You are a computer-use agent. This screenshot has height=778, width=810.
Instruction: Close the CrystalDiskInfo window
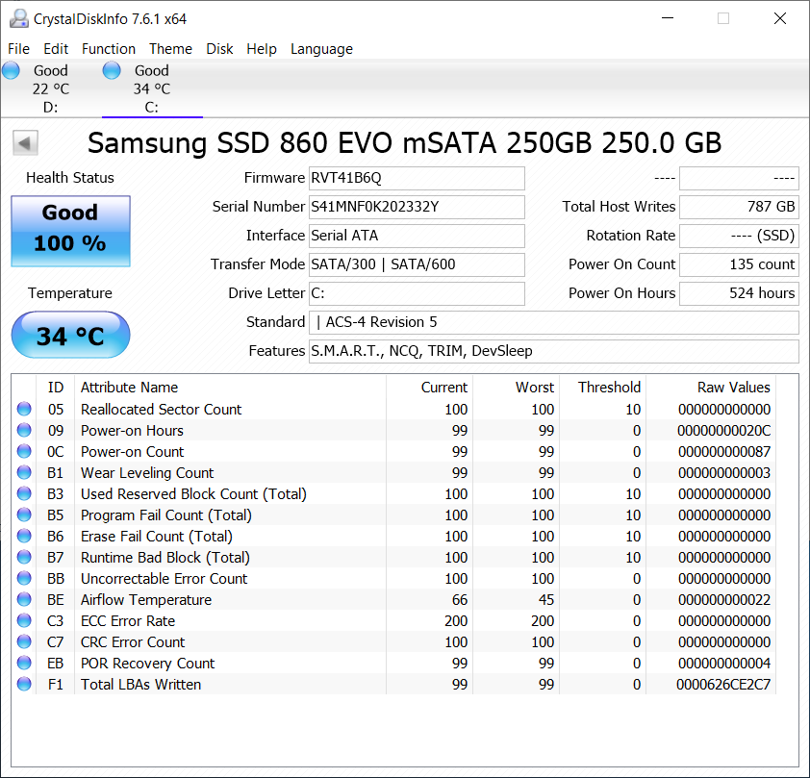[x=780, y=18]
